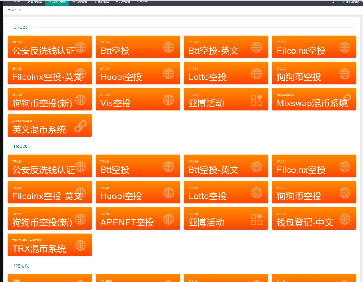Open the ERC20 狗狗币空投(新) card
This screenshot has height=282, width=363.
(x=50, y=99)
